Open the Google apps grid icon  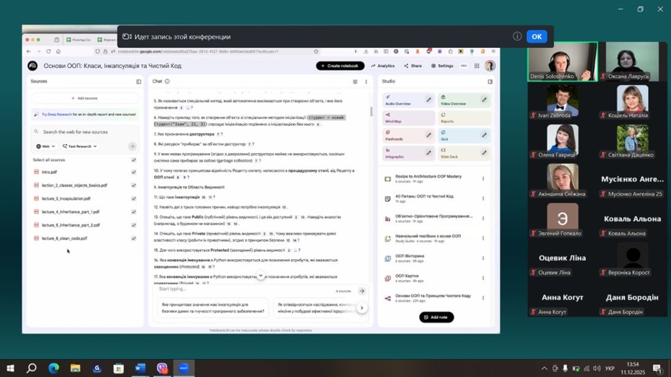476,66
